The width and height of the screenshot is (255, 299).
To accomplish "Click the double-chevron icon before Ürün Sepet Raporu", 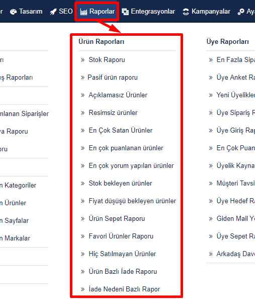I will tap(82, 218).
